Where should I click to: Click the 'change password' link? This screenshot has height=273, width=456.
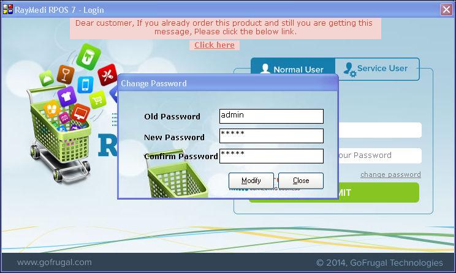390,174
